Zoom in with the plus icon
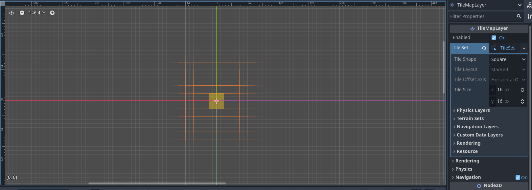The height and width of the screenshot is (190, 532). click(52, 13)
